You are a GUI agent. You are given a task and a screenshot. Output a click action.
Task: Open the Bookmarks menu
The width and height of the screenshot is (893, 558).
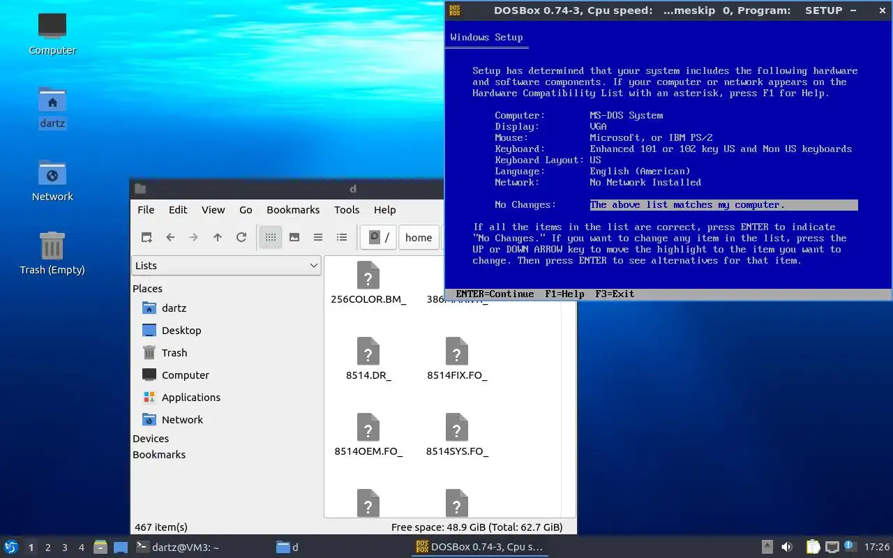click(293, 209)
